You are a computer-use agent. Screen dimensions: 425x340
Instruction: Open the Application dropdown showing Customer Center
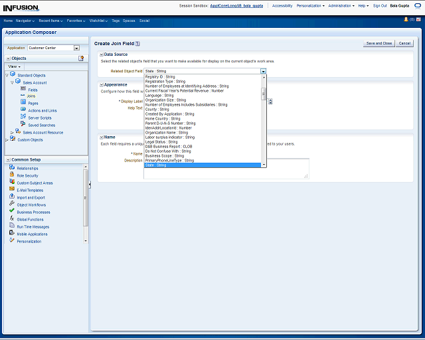[76, 48]
